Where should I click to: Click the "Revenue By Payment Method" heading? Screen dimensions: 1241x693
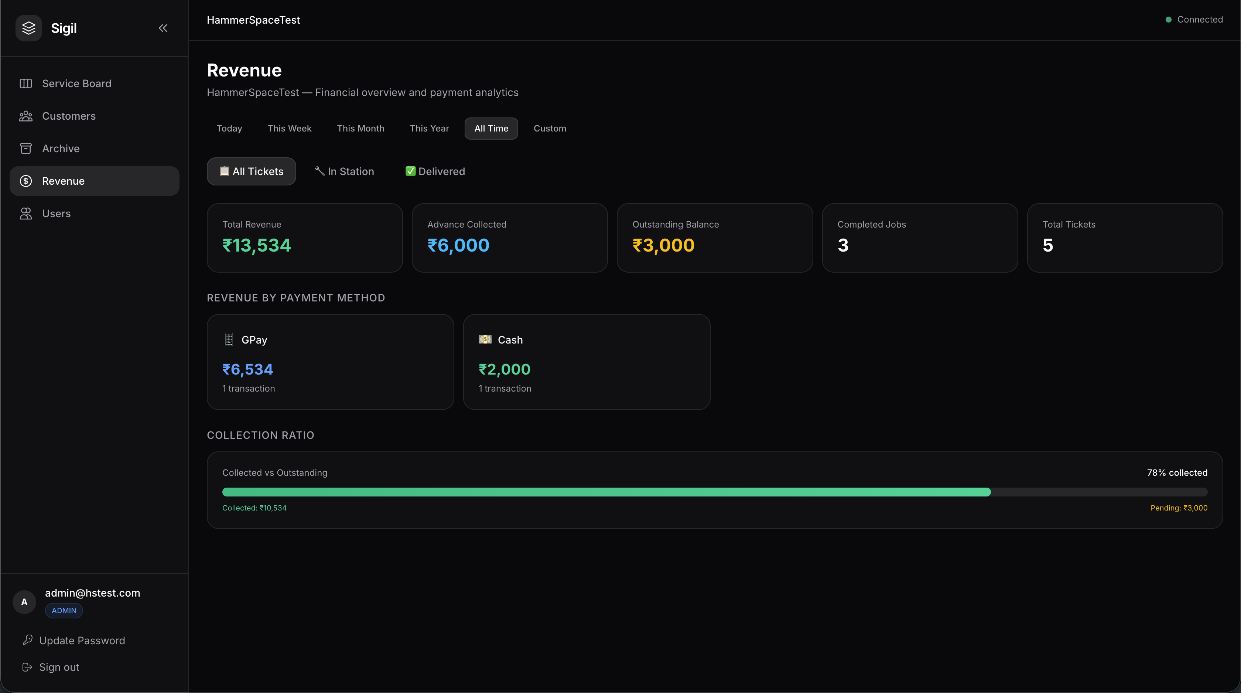tap(296, 298)
